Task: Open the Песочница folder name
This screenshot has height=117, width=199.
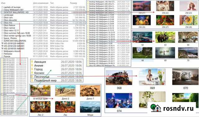Action: point(42,77)
